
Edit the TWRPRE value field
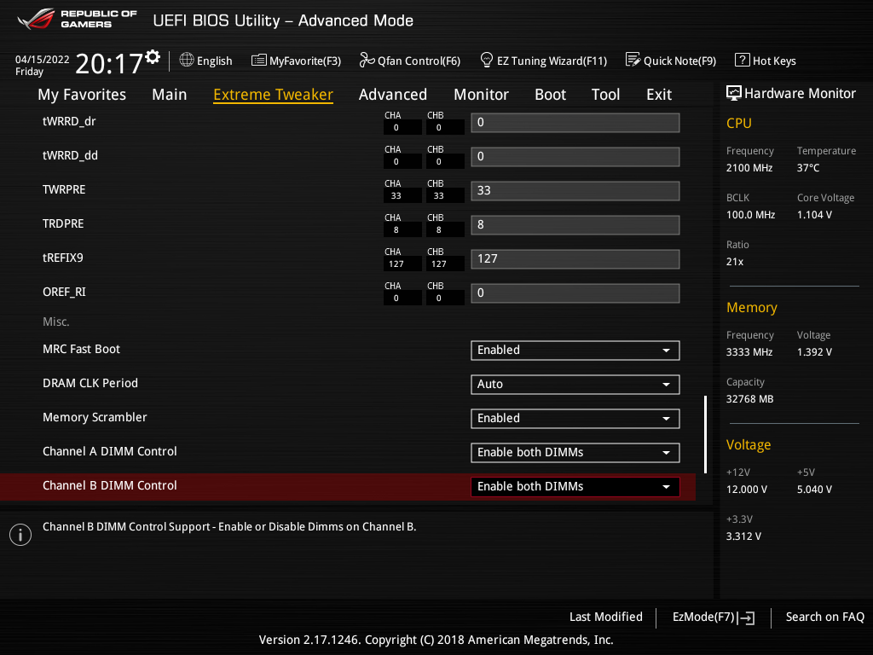575,190
